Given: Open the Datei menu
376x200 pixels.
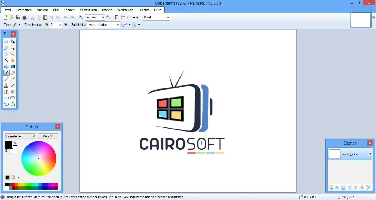Looking at the screenshot, I should point(7,10).
